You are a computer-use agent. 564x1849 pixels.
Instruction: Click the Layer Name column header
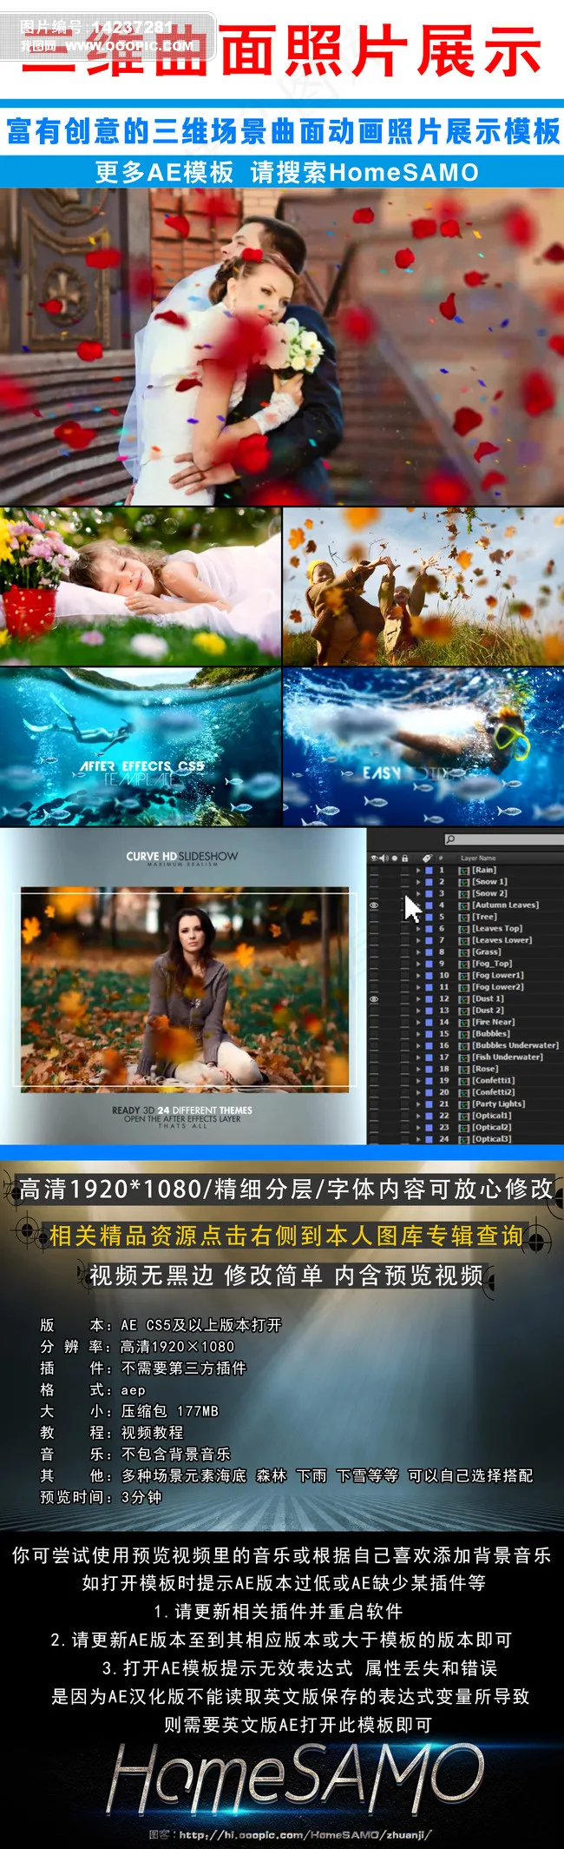click(x=478, y=858)
